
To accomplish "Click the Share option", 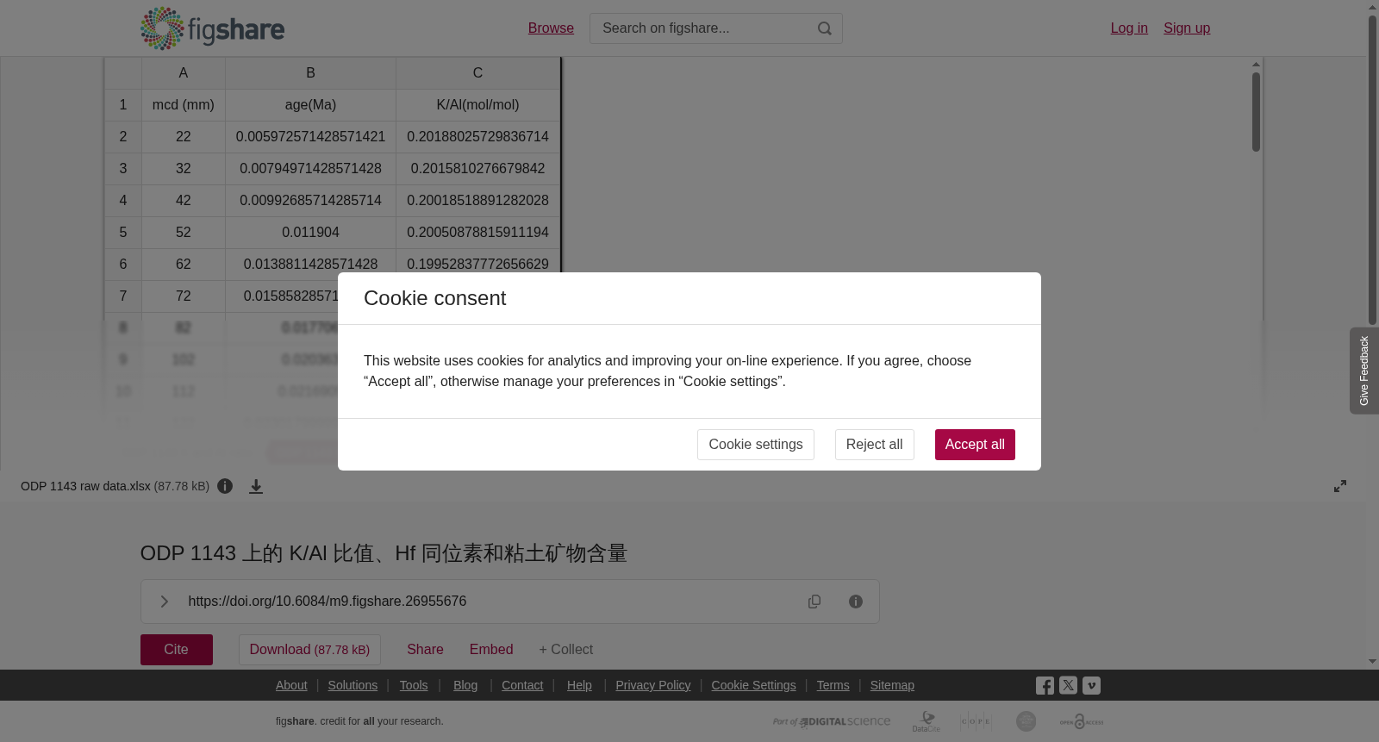I will click(x=425, y=650).
